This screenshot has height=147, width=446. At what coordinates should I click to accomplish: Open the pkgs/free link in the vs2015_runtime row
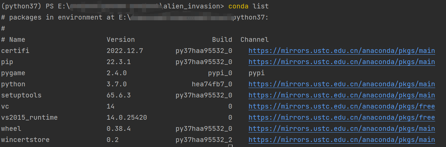click(x=342, y=118)
